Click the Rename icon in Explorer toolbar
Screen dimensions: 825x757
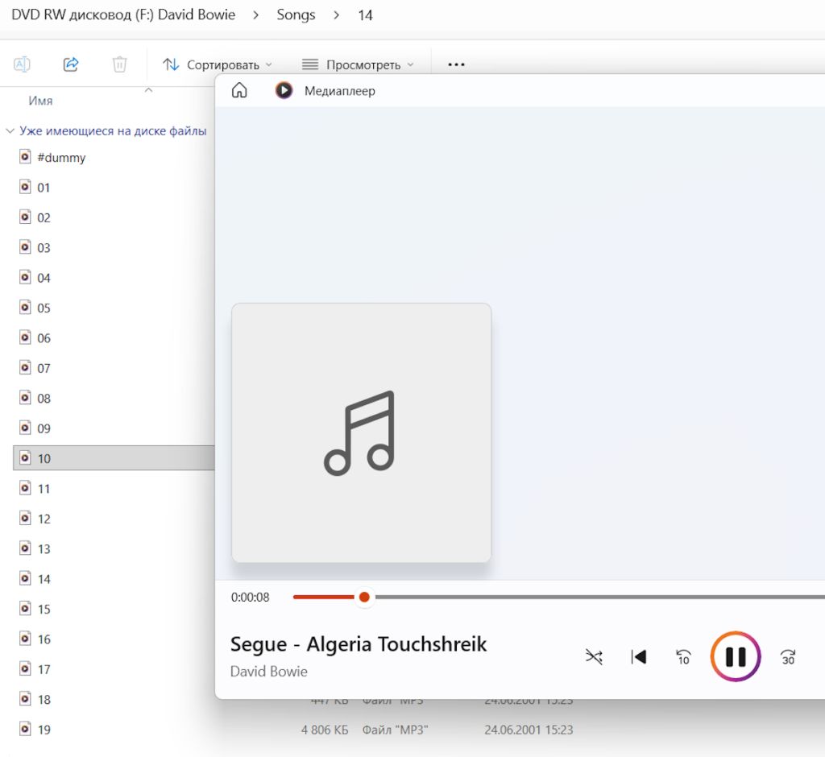22,64
